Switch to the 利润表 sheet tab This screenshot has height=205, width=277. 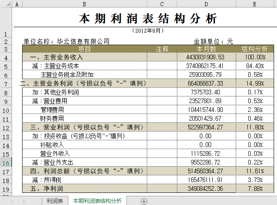(55, 201)
